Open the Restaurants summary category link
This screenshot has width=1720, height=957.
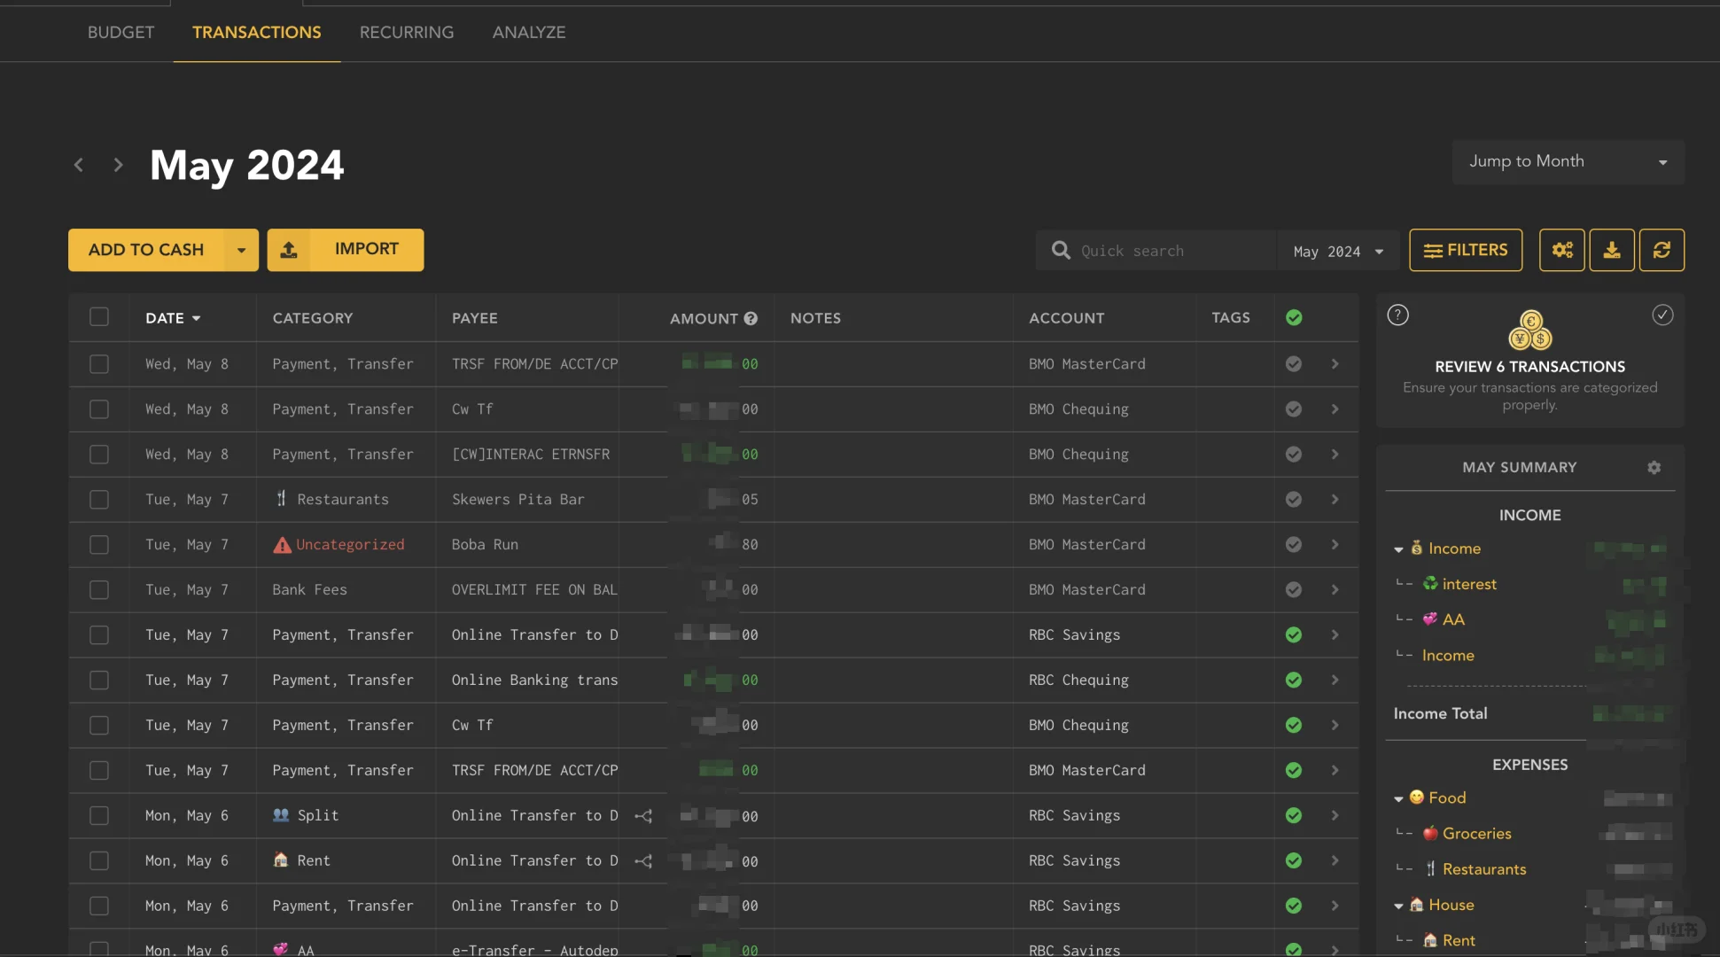(1484, 870)
